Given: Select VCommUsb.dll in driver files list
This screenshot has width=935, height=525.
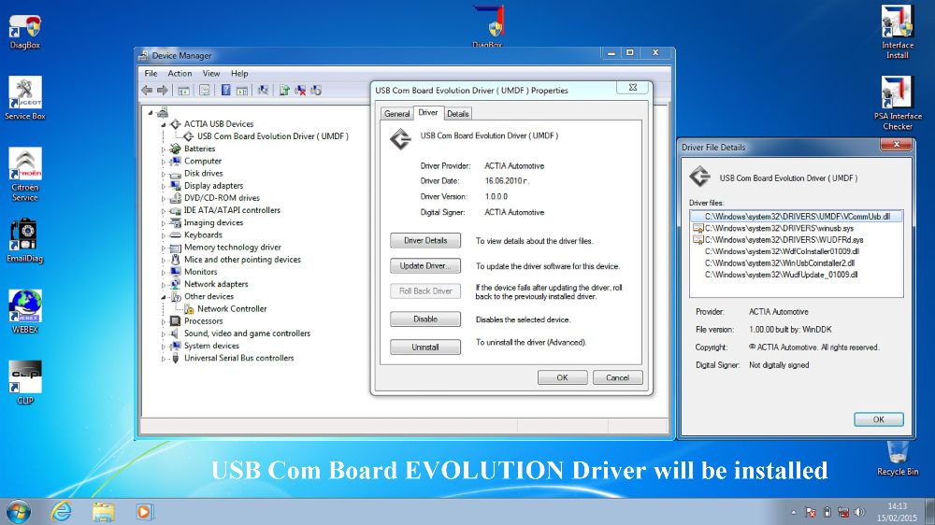Looking at the screenshot, I should [796, 217].
